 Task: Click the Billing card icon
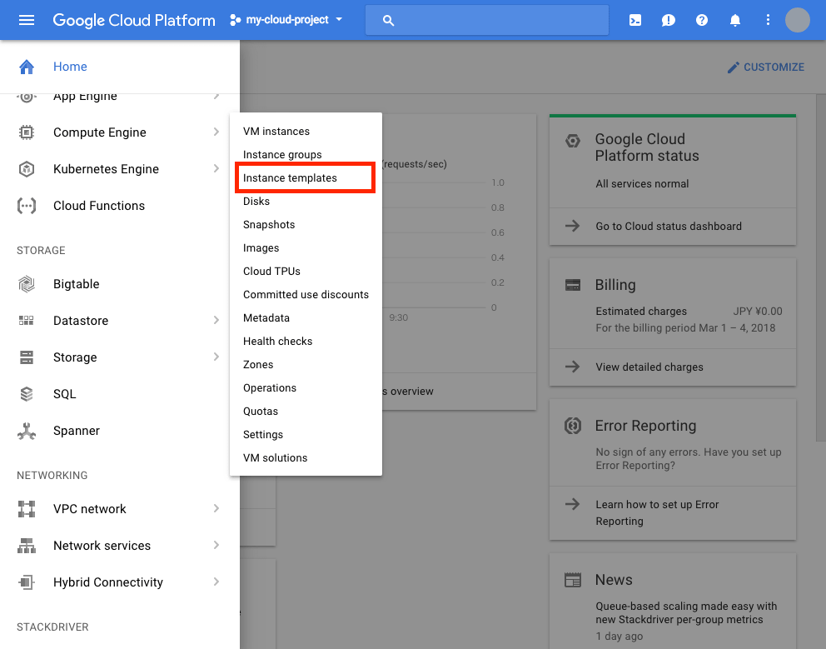point(573,285)
